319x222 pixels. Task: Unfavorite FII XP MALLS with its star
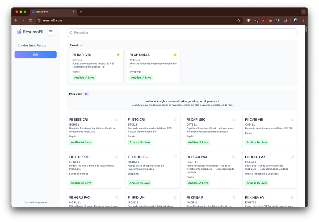pyautogui.click(x=175, y=54)
